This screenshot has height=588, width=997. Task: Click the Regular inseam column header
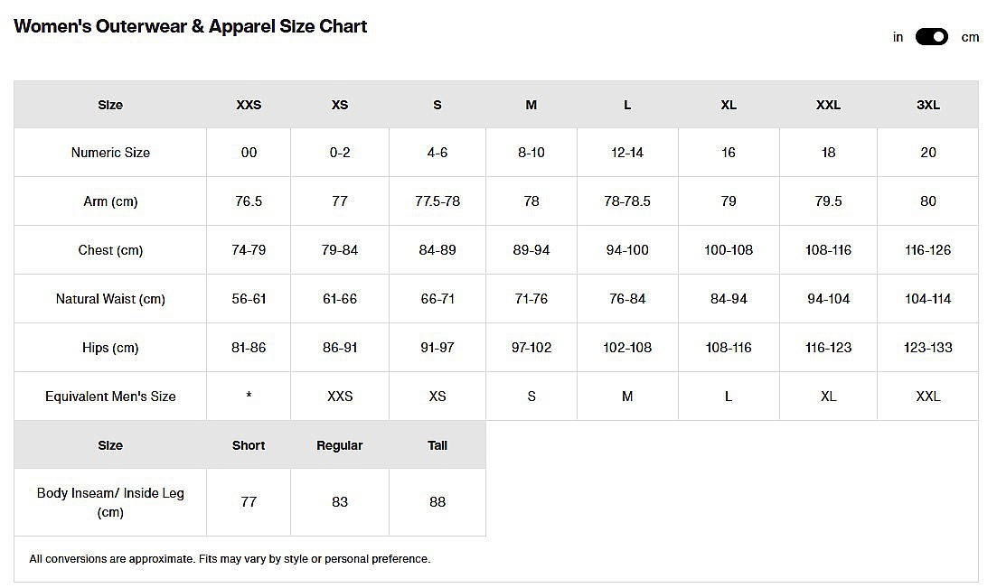click(340, 445)
